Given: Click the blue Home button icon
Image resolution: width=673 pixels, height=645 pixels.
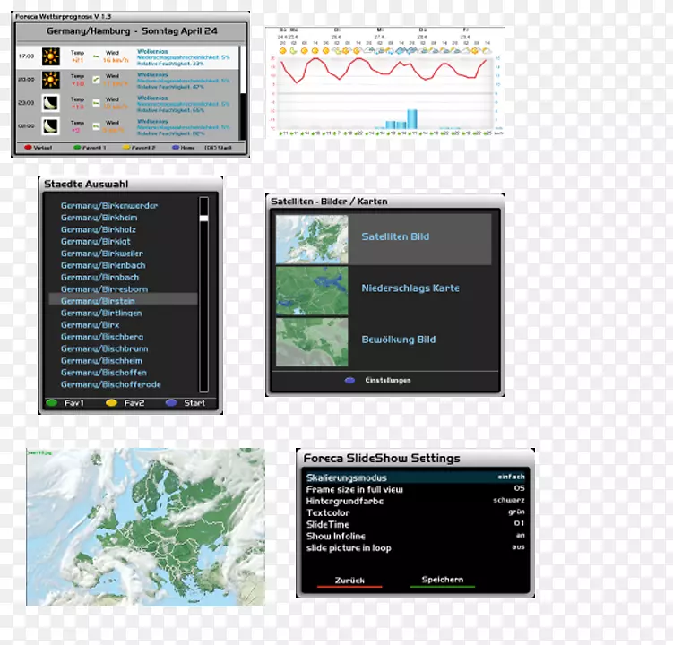Looking at the screenshot, I should [175, 147].
